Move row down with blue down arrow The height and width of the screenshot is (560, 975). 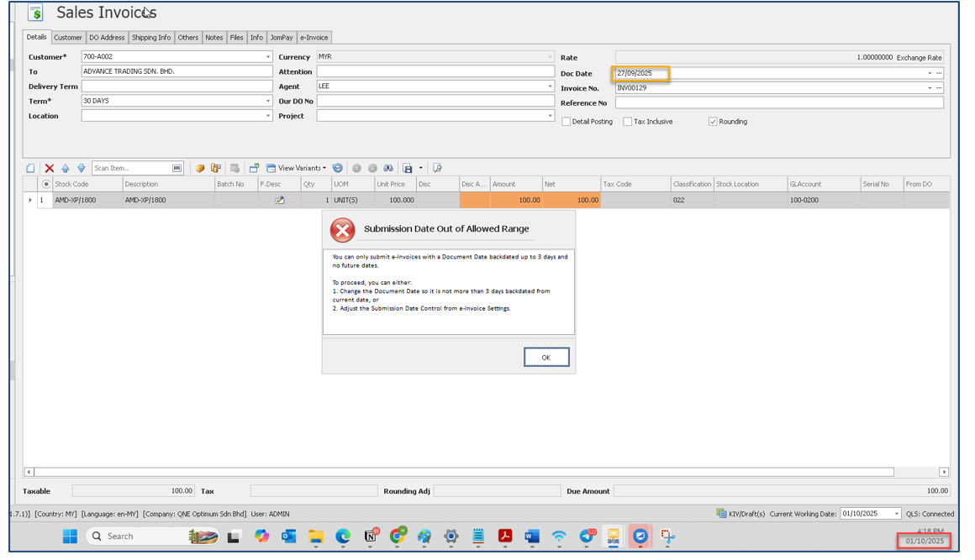tap(81, 168)
